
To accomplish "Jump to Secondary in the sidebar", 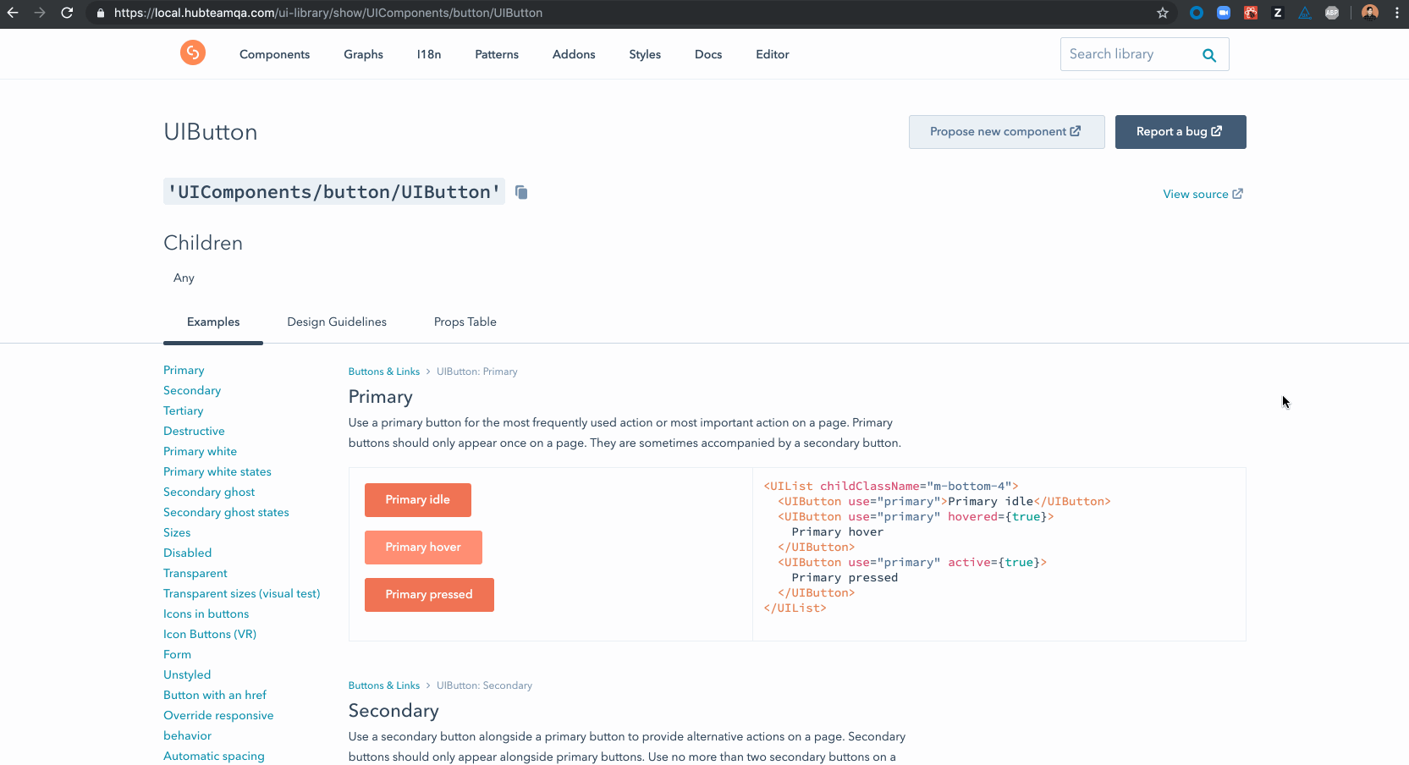I will pyautogui.click(x=192, y=390).
